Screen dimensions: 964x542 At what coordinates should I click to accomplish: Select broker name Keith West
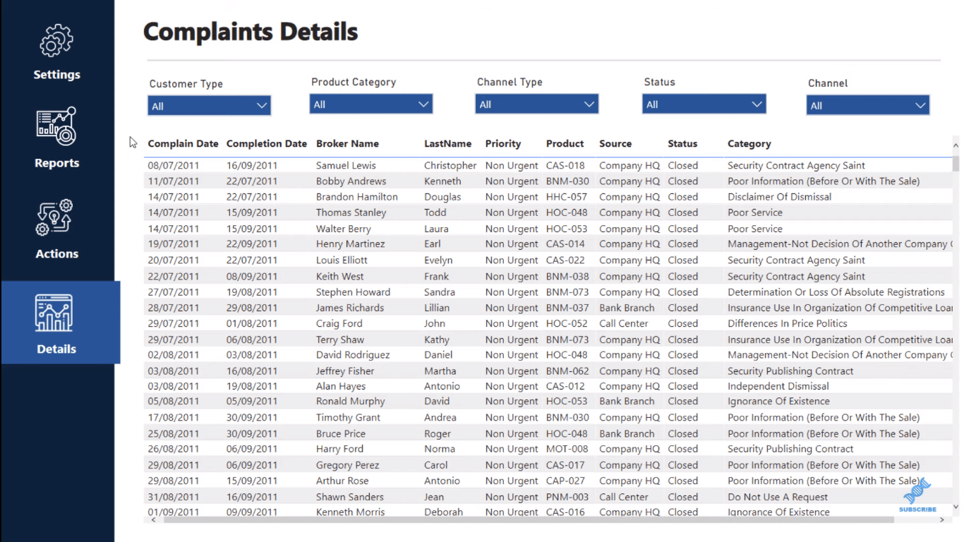point(339,277)
